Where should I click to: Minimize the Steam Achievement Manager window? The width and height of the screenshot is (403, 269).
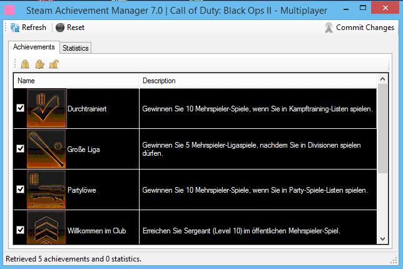346,9
